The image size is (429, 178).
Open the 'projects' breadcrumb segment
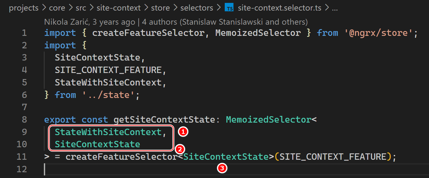point(23,8)
